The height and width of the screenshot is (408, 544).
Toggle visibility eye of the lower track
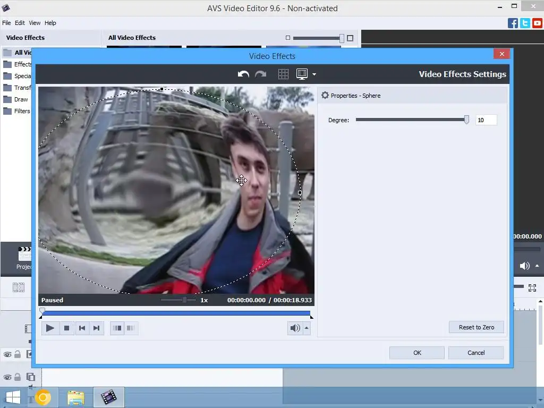point(7,377)
